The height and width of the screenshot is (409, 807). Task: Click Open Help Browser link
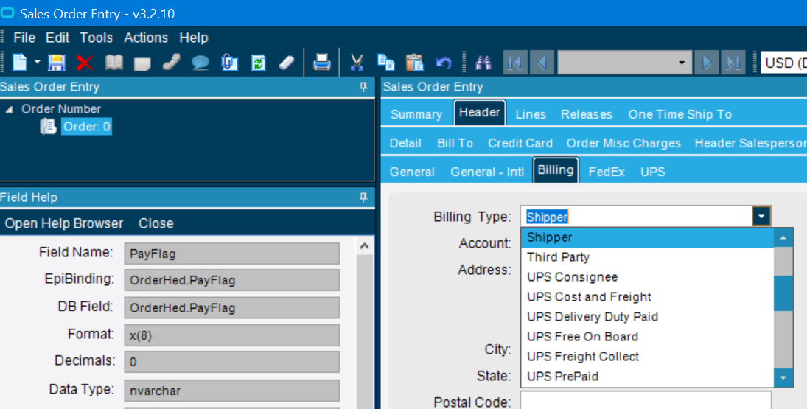pos(64,223)
